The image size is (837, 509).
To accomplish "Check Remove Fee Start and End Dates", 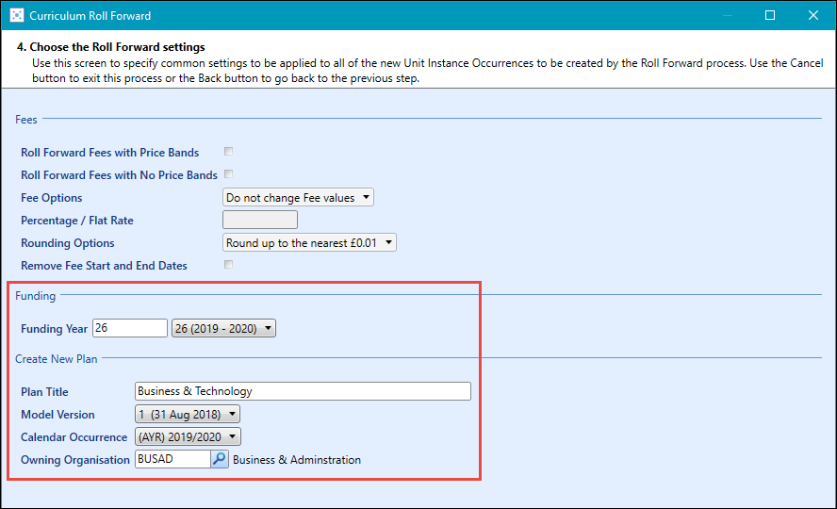I will click(229, 265).
